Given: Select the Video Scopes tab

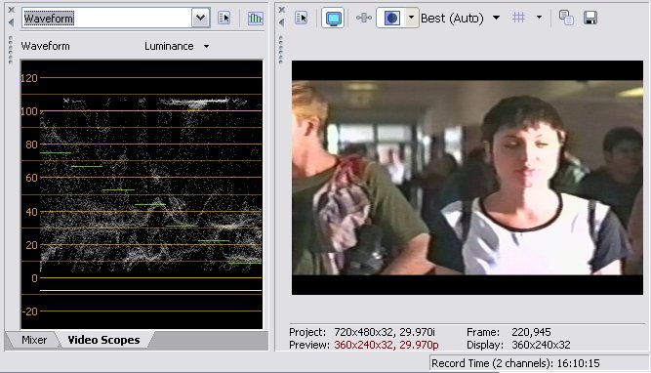Looking at the screenshot, I should tap(103, 340).
